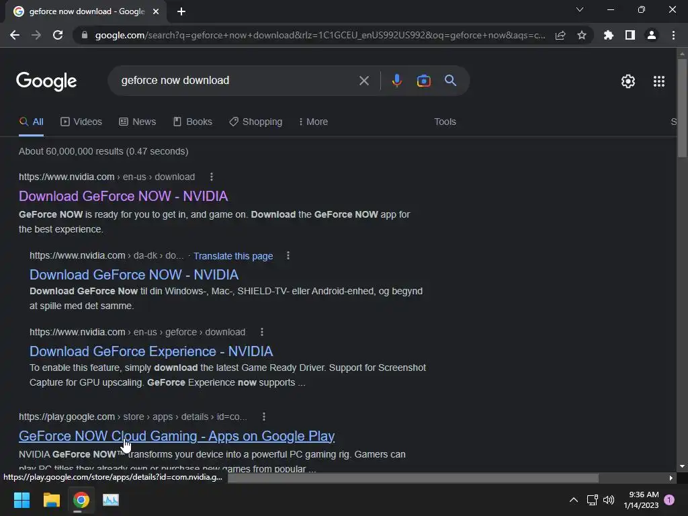This screenshot has height=516, width=688.
Task: Switch to News results tab
Action: tap(137, 122)
